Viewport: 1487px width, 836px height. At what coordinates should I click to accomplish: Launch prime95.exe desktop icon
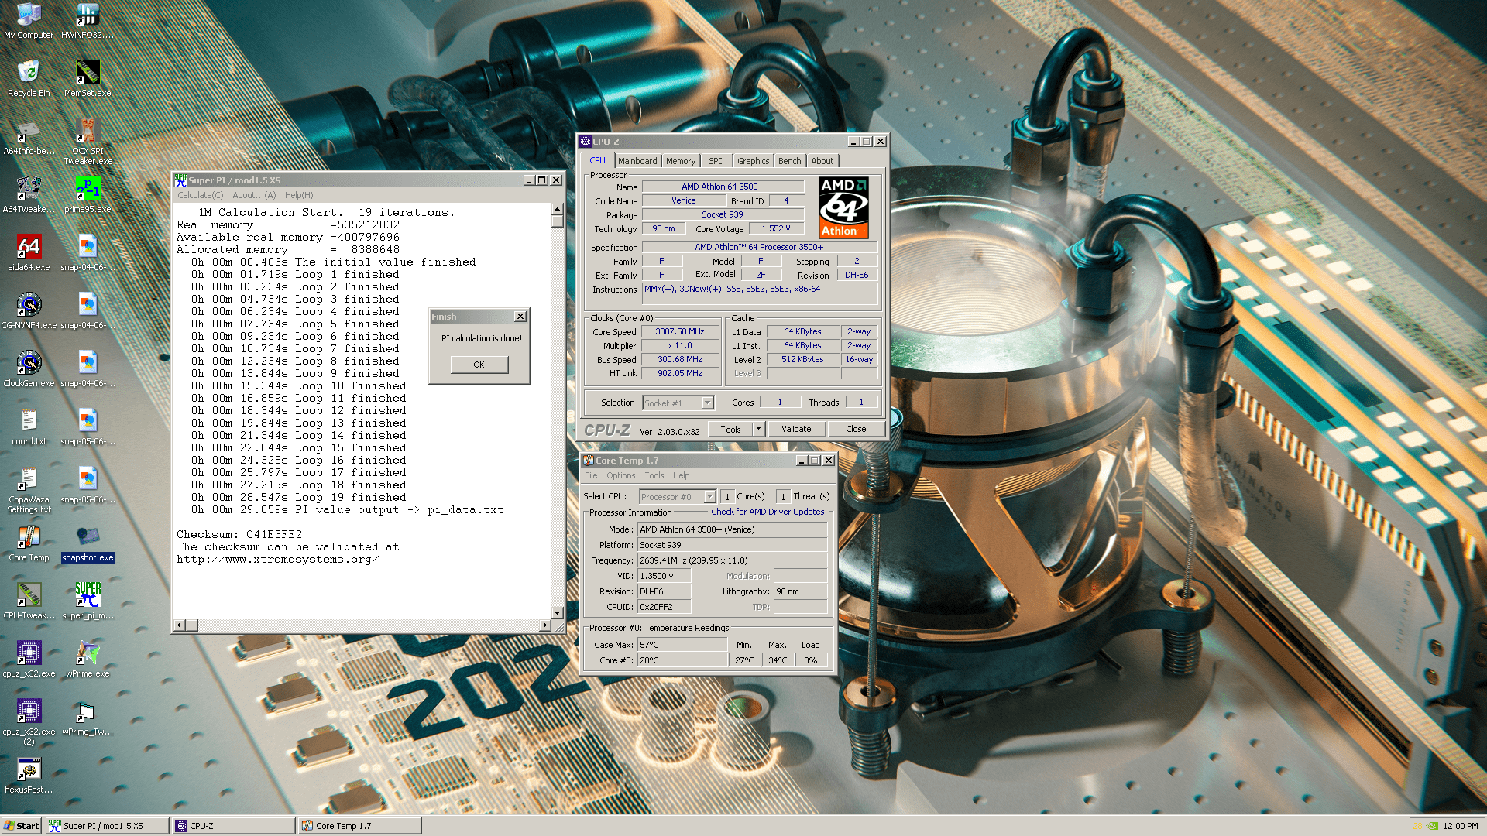point(88,195)
